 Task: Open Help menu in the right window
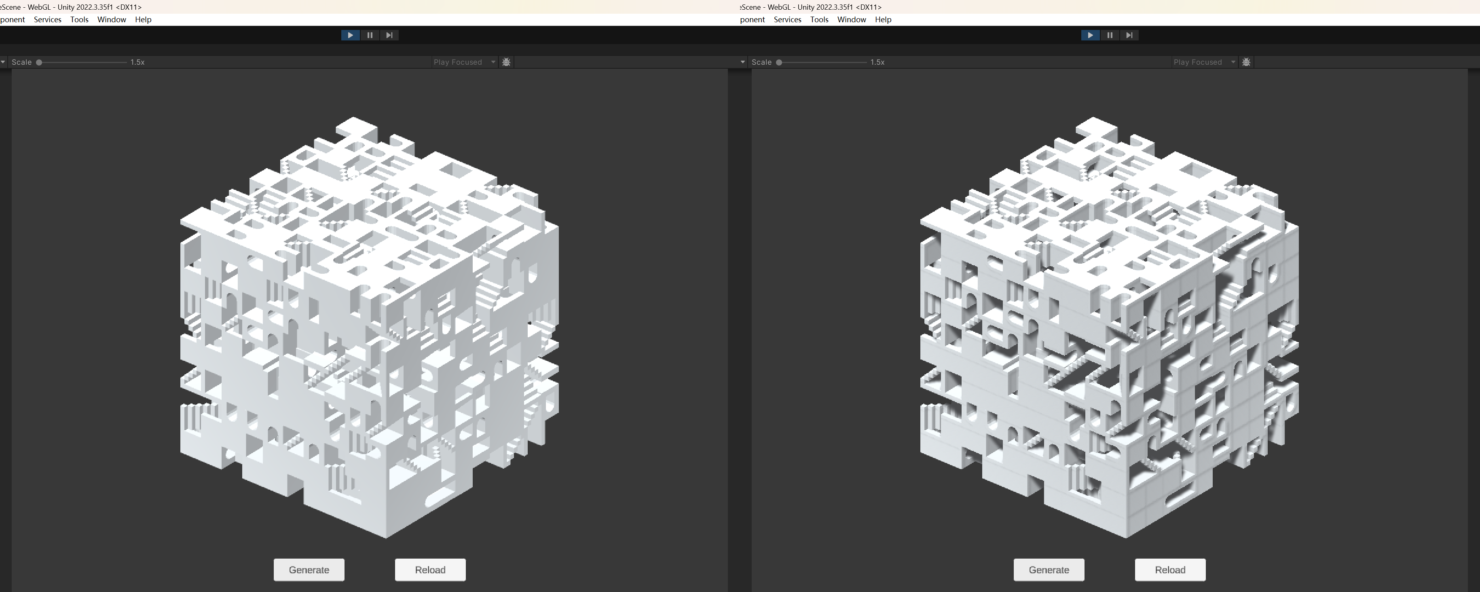[x=882, y=19]
